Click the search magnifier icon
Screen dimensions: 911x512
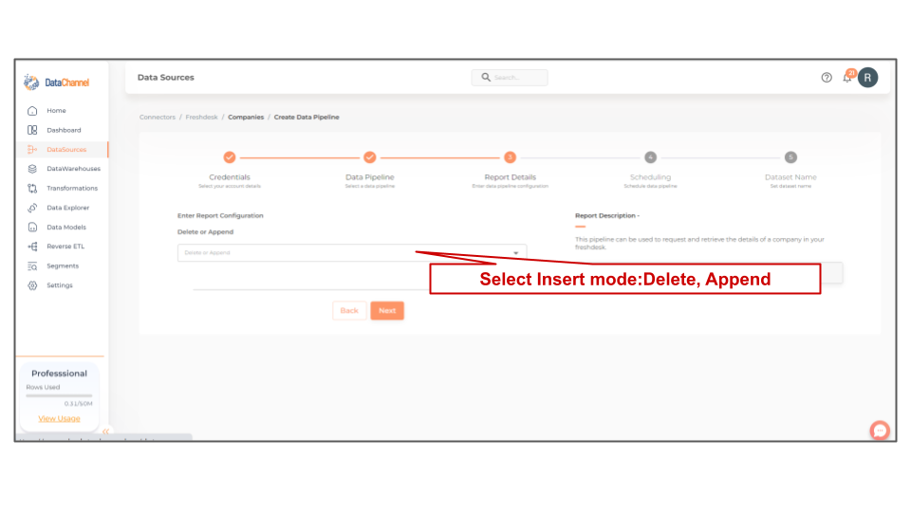[x=486, y=77]
